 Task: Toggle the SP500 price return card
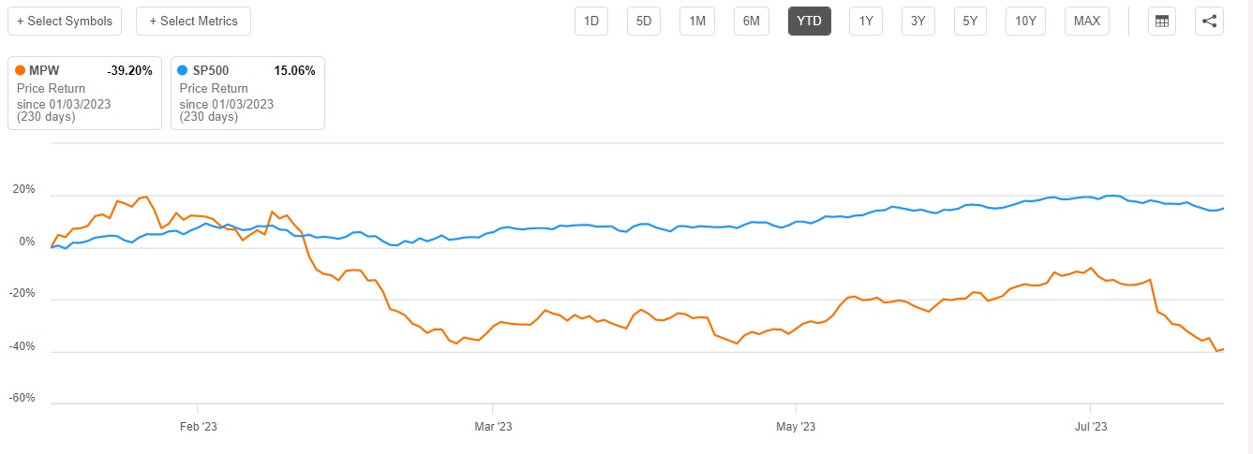[x=247, y=93]
